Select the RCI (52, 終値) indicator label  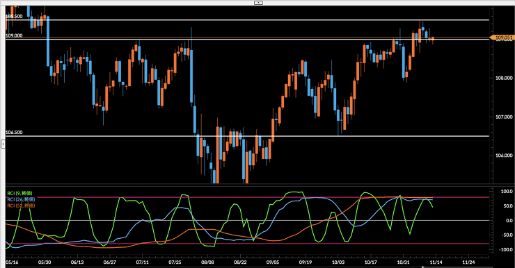point(21,206)
